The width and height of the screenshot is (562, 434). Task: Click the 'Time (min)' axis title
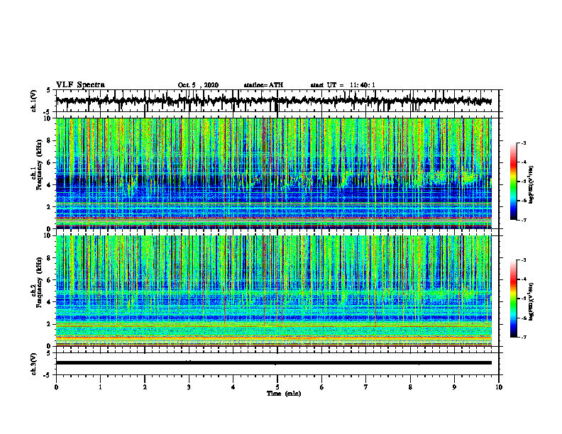click(x=284, y=394)
